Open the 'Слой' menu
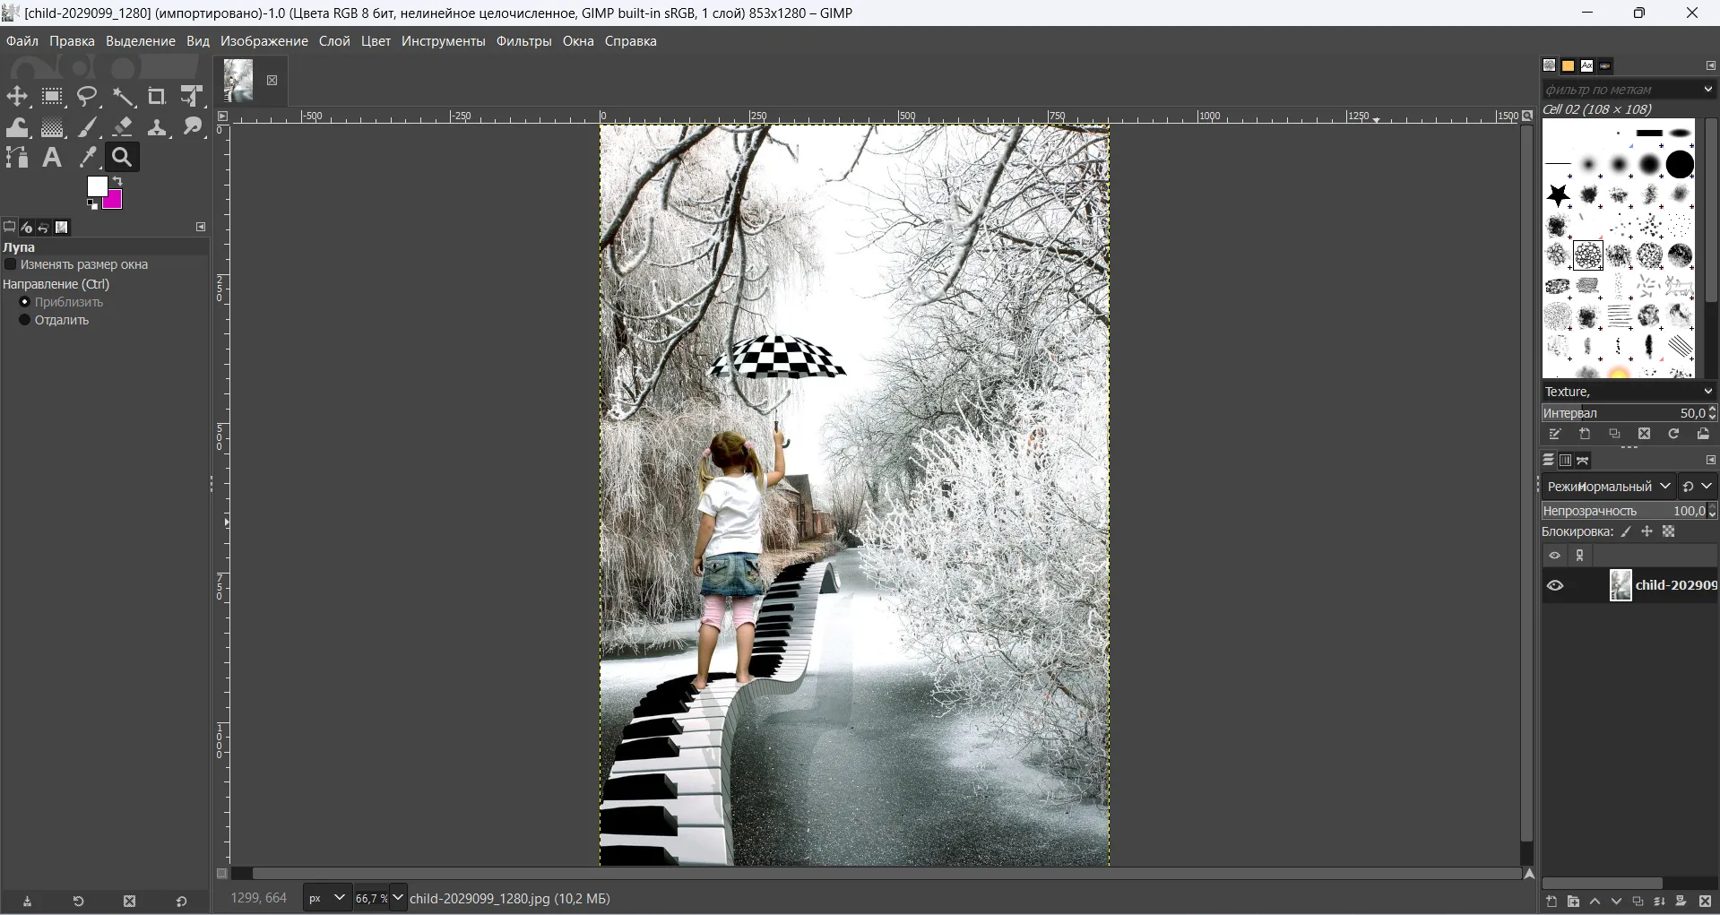The image size is (1720, 915). pyautogui.click(x=334, y=41)
